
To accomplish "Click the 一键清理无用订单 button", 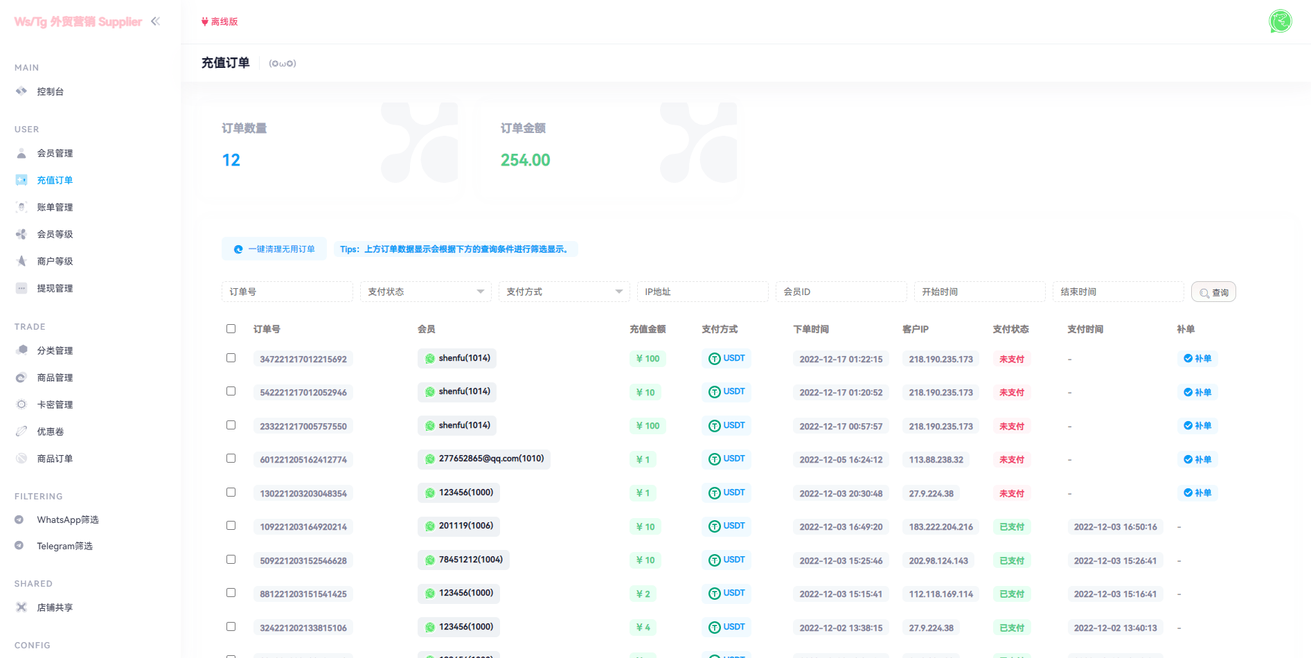I will click(274, 249).
